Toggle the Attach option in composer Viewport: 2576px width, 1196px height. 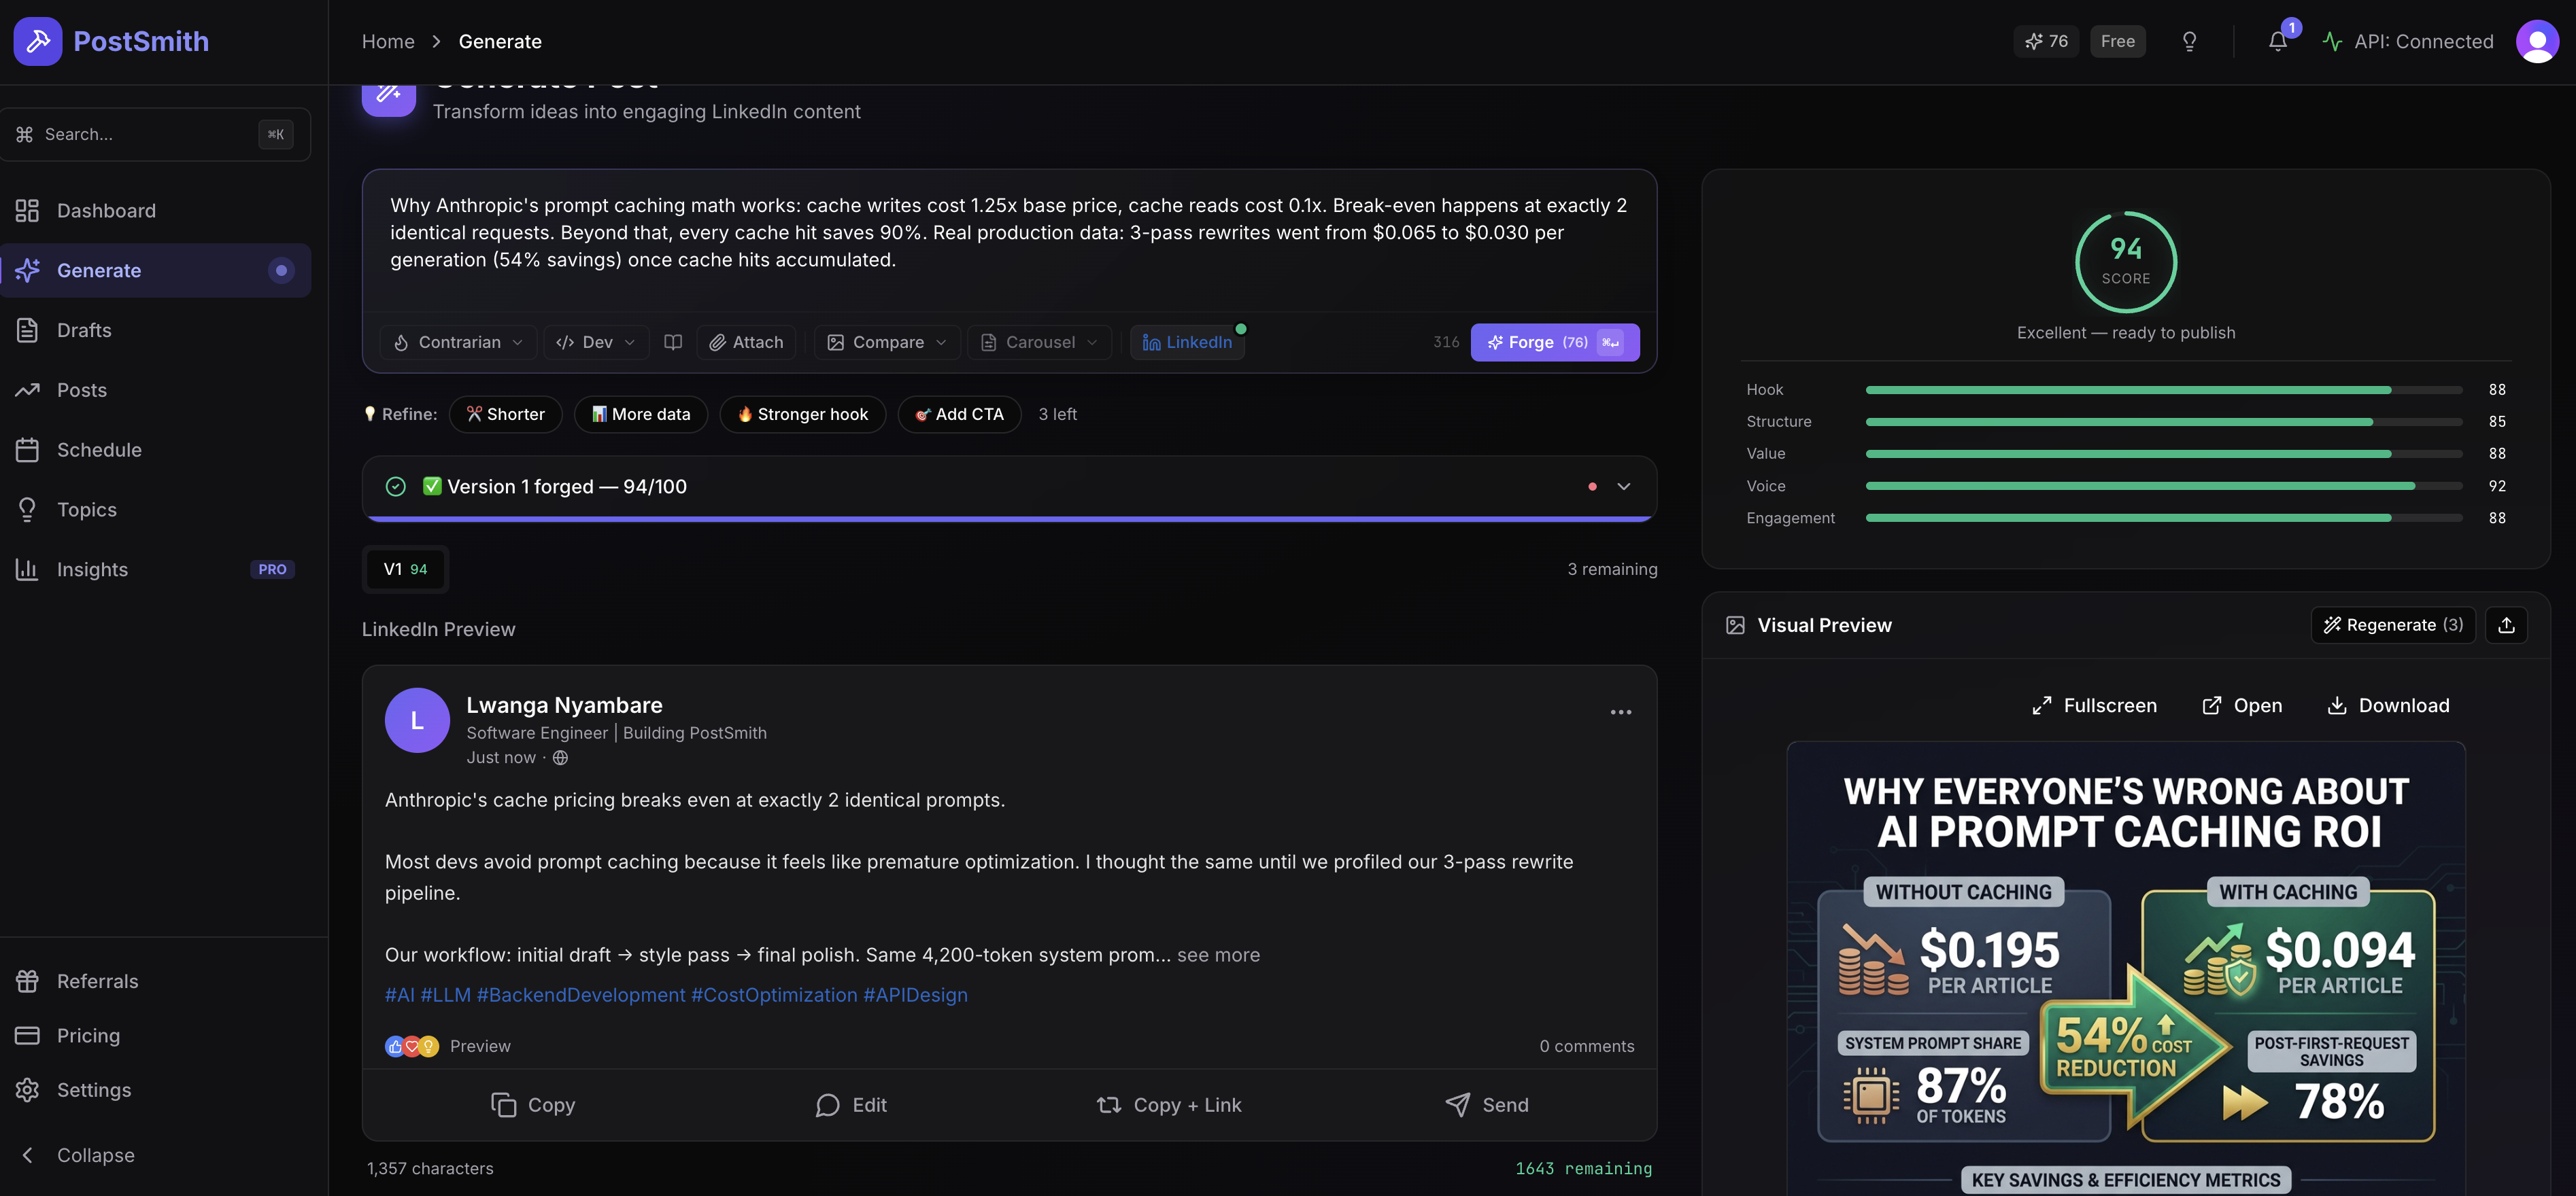click(x=746, y=342)
